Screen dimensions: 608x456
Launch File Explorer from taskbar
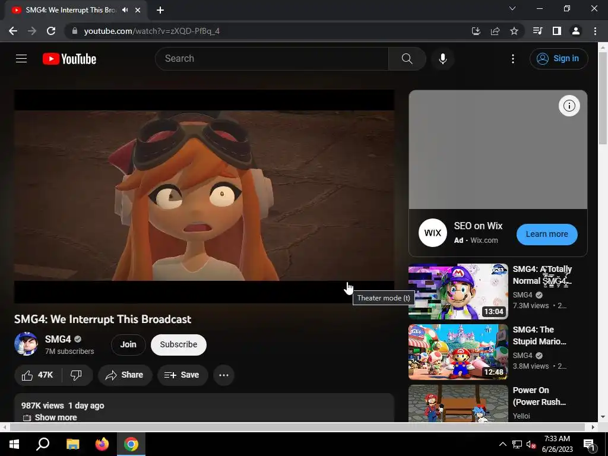(x=72, y=444)
